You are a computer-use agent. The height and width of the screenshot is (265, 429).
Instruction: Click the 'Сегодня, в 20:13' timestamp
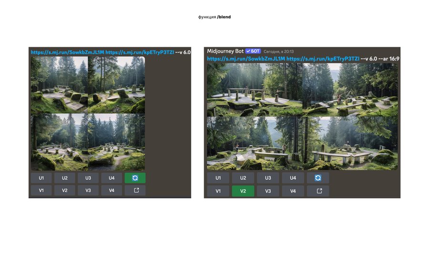click(278, 51)
